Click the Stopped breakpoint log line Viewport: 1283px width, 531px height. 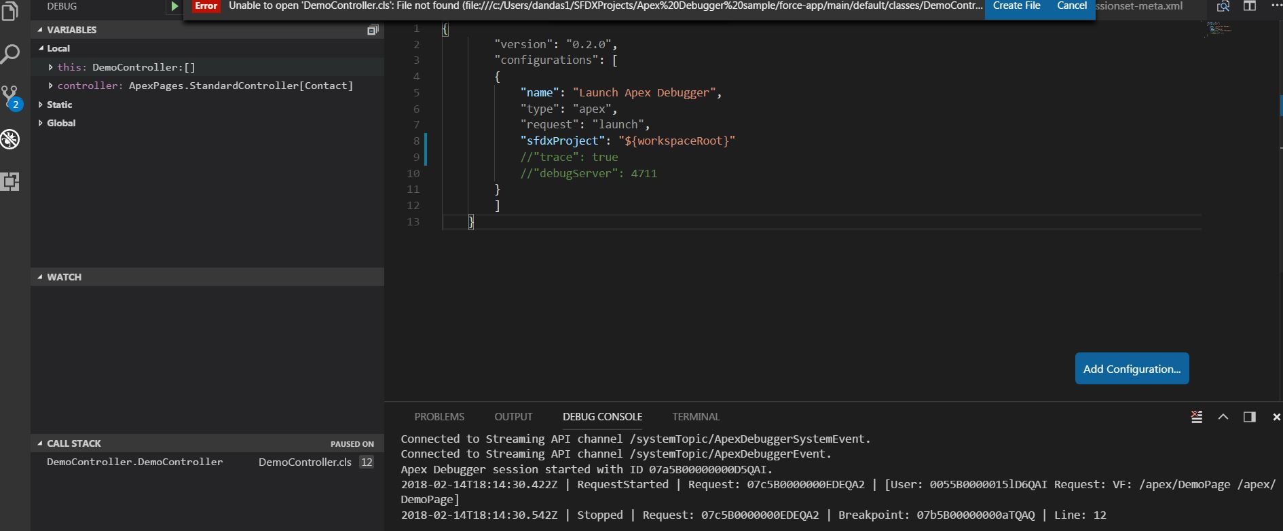(754, 515)
